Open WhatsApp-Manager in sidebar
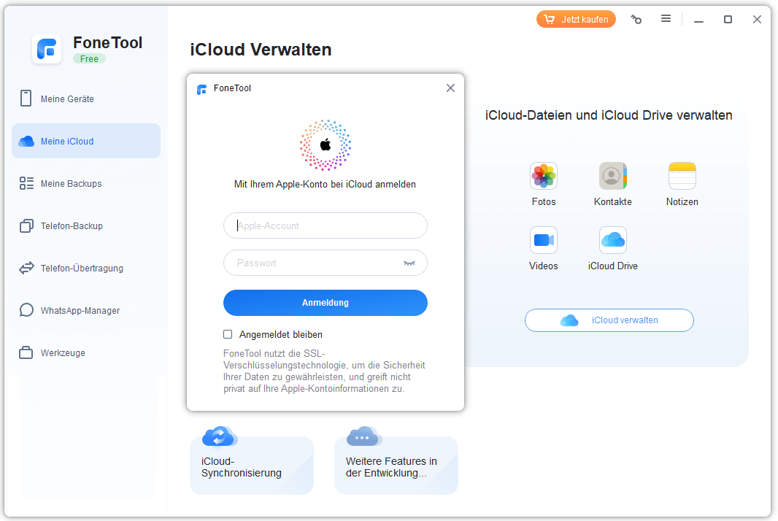This screenshot has height=521, width=778. (x=80, y=311)
